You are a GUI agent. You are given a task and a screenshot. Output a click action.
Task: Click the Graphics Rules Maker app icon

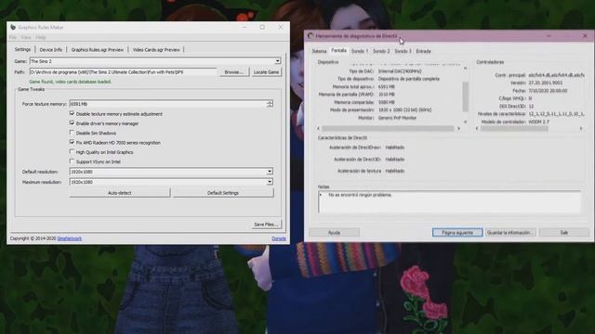13,27
